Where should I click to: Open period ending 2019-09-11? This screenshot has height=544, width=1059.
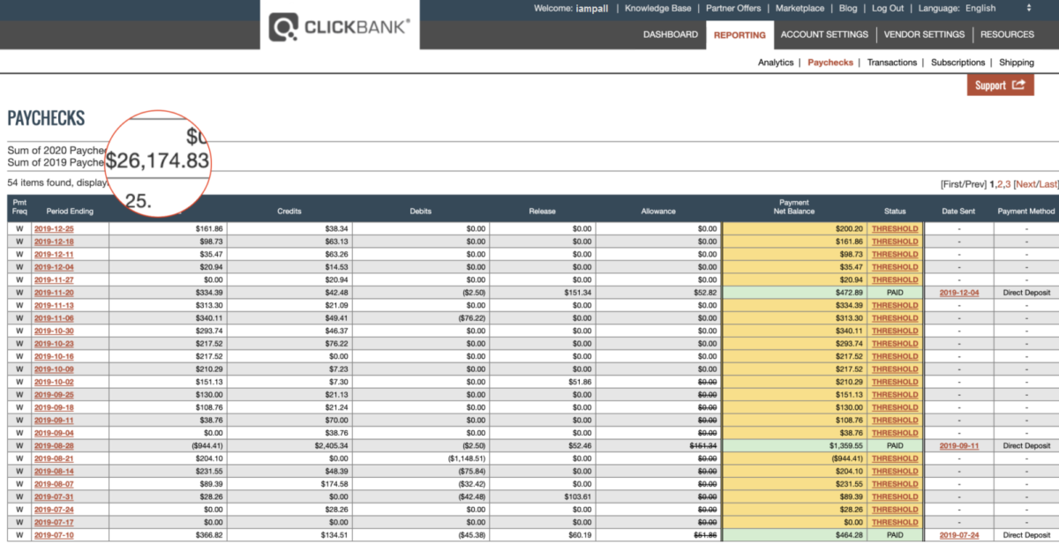click(x=54, y=421)
